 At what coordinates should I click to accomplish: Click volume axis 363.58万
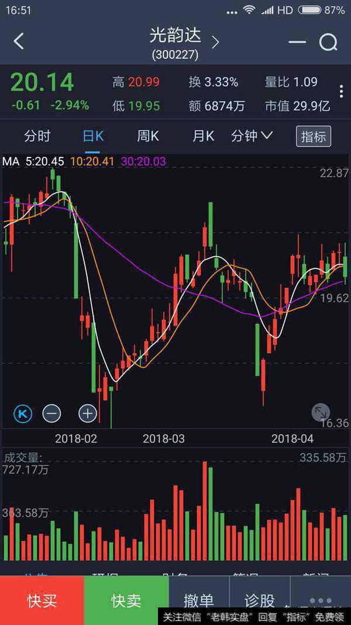click(26, 513)
